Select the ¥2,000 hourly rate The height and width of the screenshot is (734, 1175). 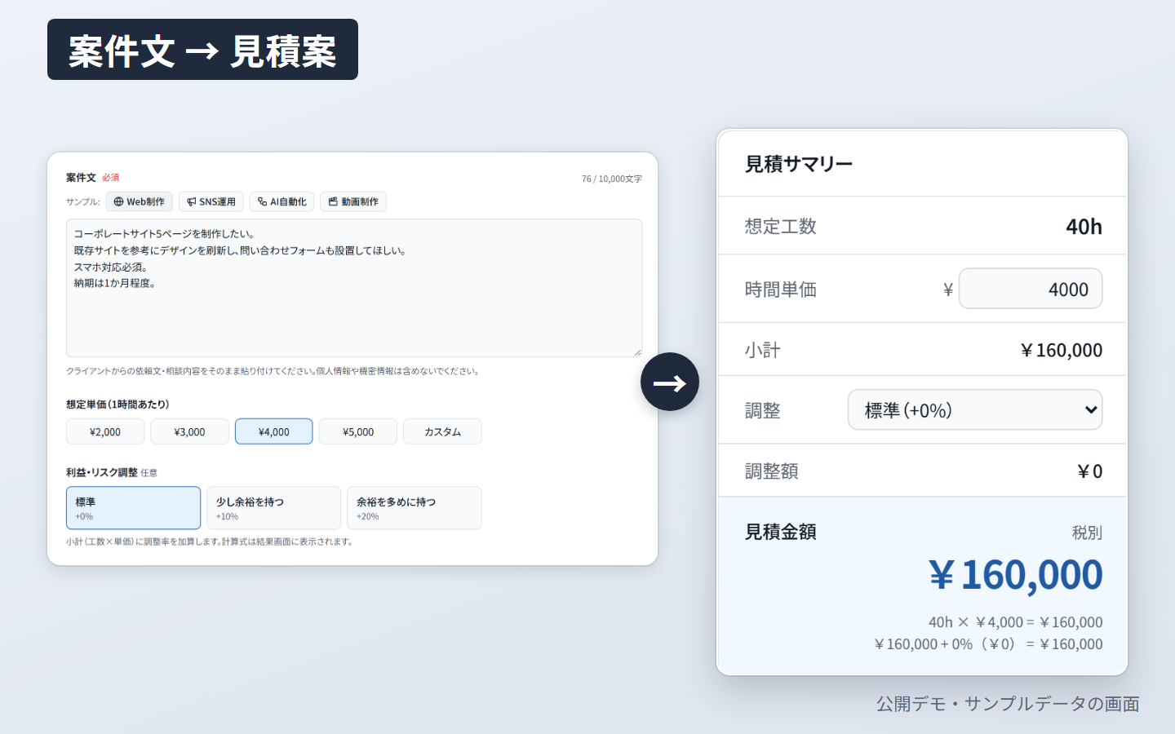pos(105,431)
